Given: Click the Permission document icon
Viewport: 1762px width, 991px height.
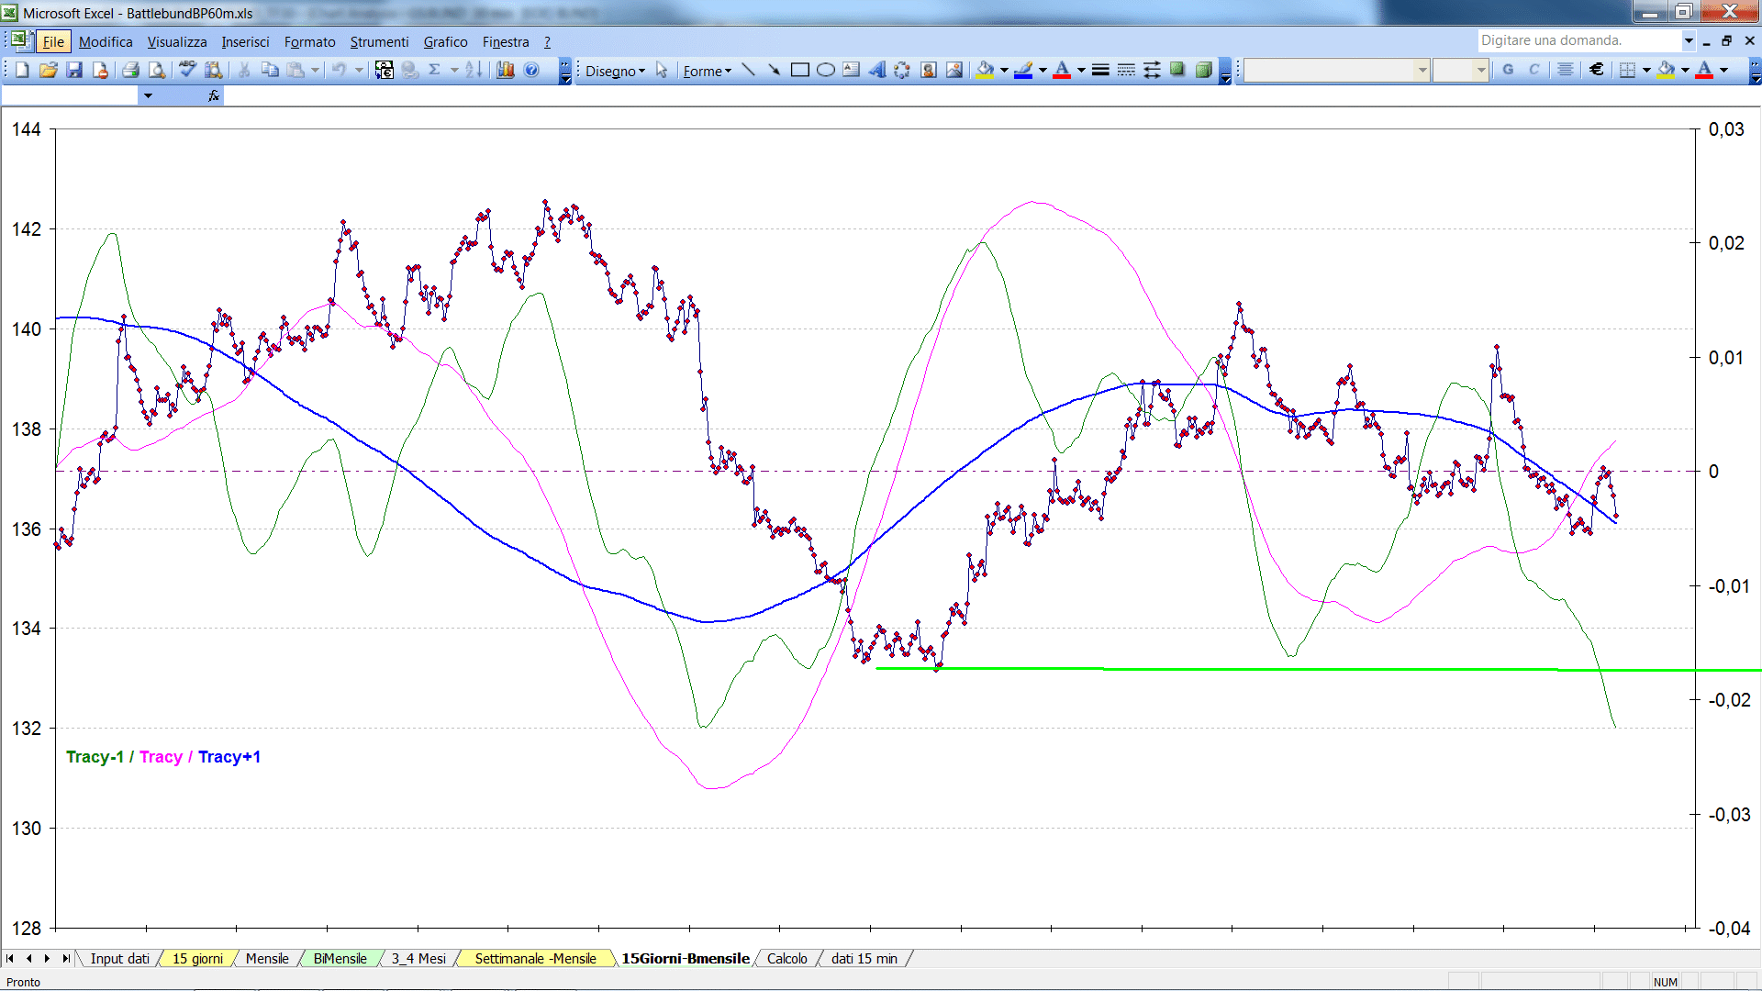Looking at the screenshot, I should pyautogui.click(x=100, y=70).
